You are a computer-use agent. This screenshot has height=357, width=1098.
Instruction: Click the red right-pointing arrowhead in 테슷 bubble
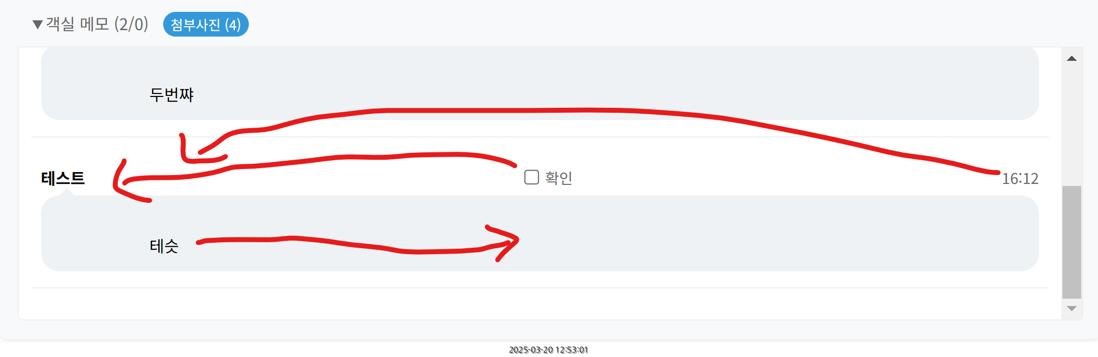(x=504, y=242)
